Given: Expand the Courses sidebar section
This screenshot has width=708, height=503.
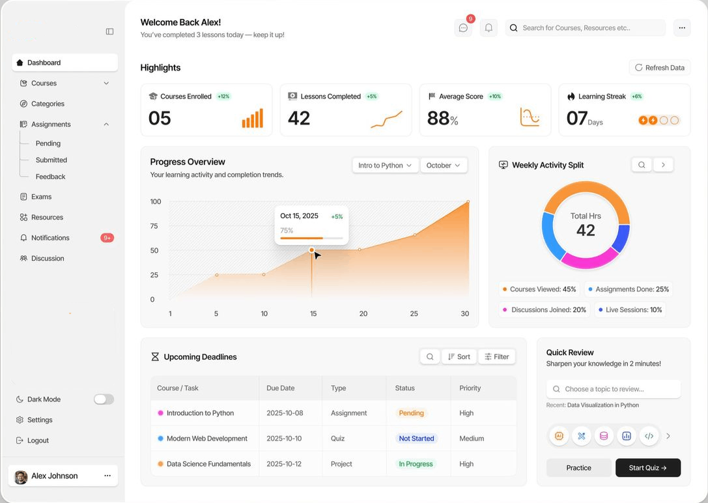Looking at the screenshot, I should tap(106, 83).
